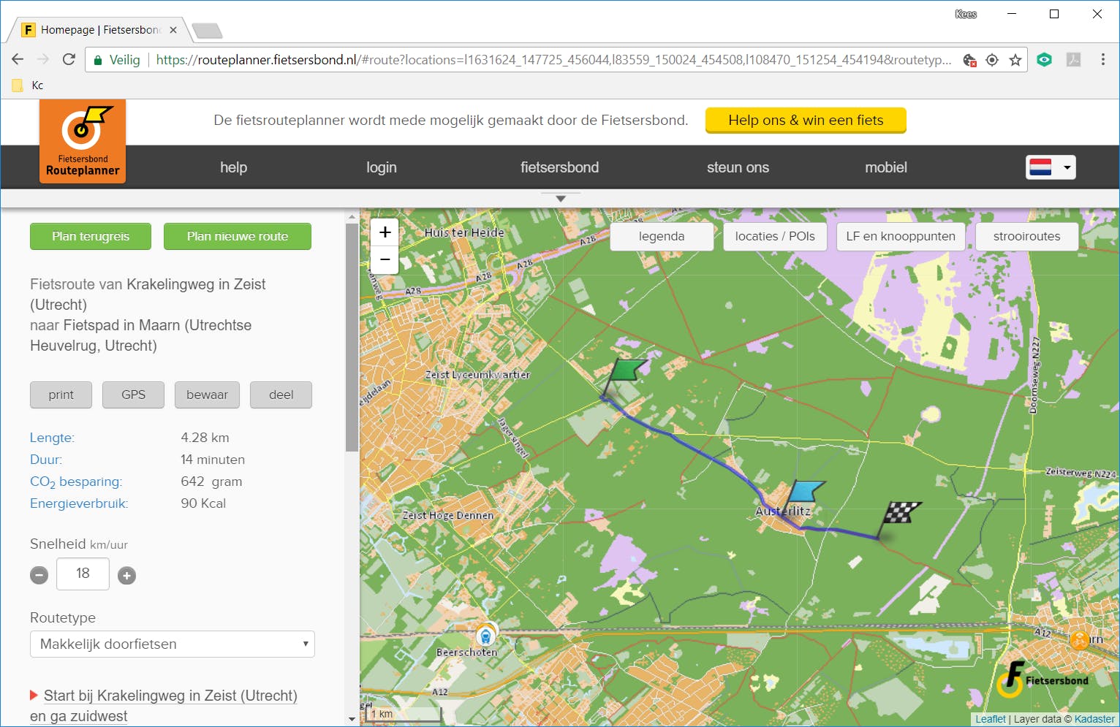
Task: Zoom out on the map
Action: (x=385, y=259)
